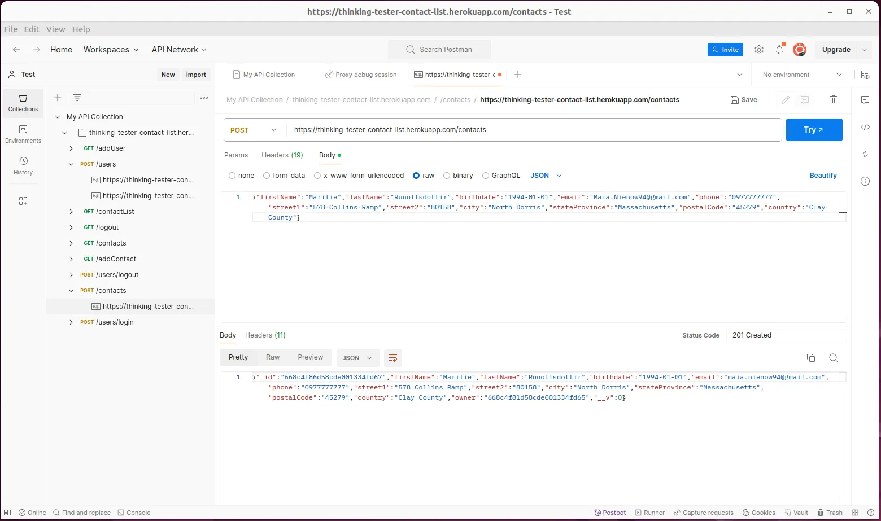Open the Workspaces dropdown
This screenshot has width=881, height=521.
click(x=111, y=50)
